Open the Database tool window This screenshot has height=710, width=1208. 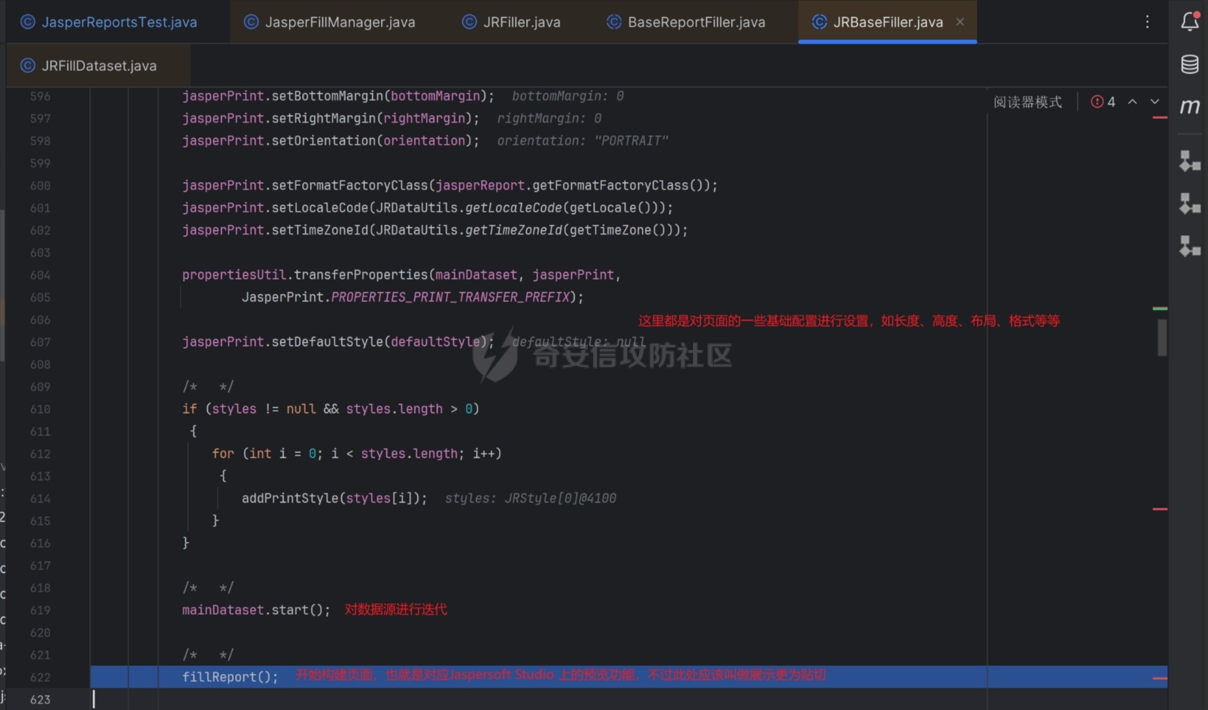[x=1190, y=64]
